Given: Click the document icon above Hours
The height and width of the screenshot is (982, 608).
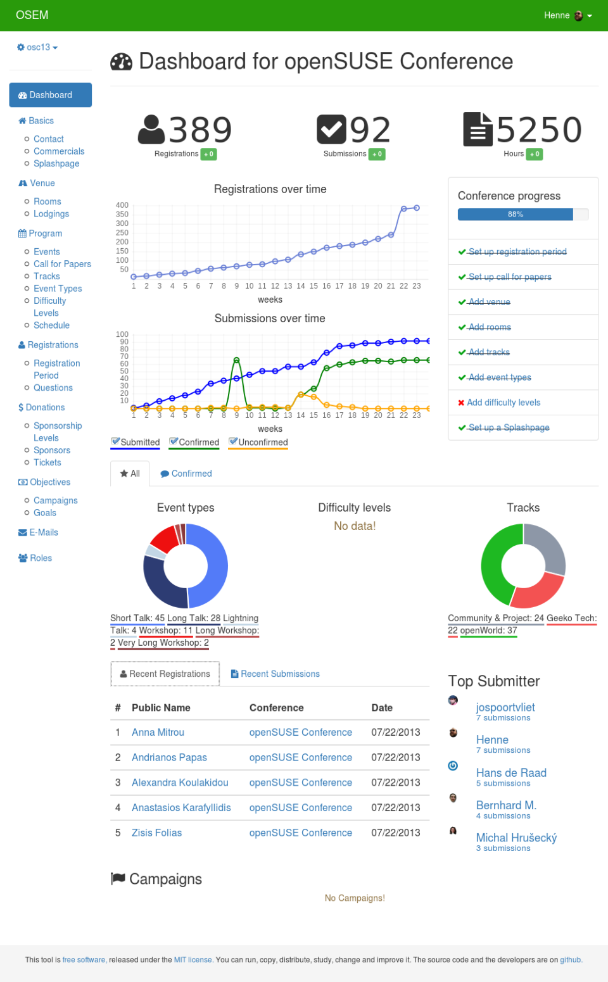Looking at the screenshot, I should point(478,129).
